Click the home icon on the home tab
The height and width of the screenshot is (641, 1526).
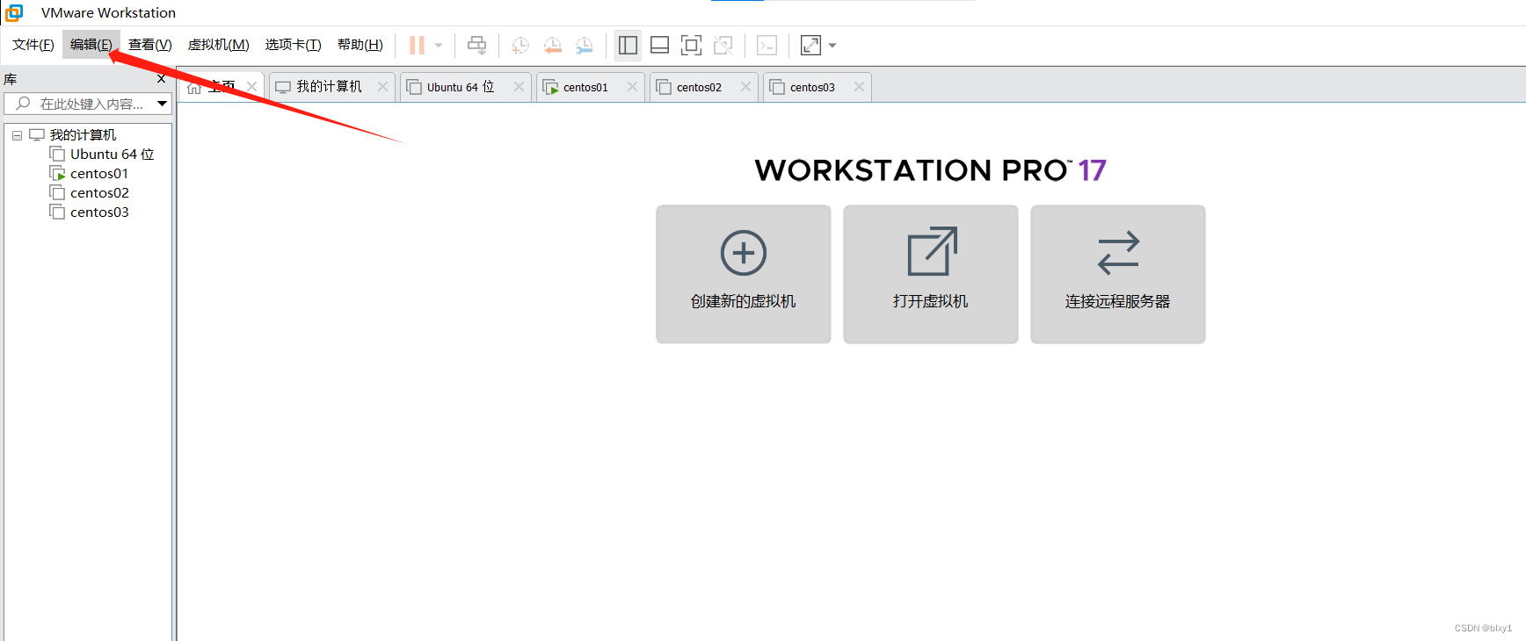(194, 87)
